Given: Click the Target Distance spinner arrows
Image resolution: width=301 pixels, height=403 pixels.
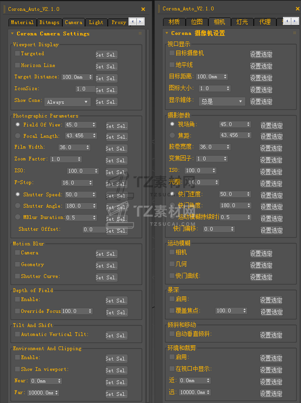Looking at the screenshot, I should (x=90, y=77).
